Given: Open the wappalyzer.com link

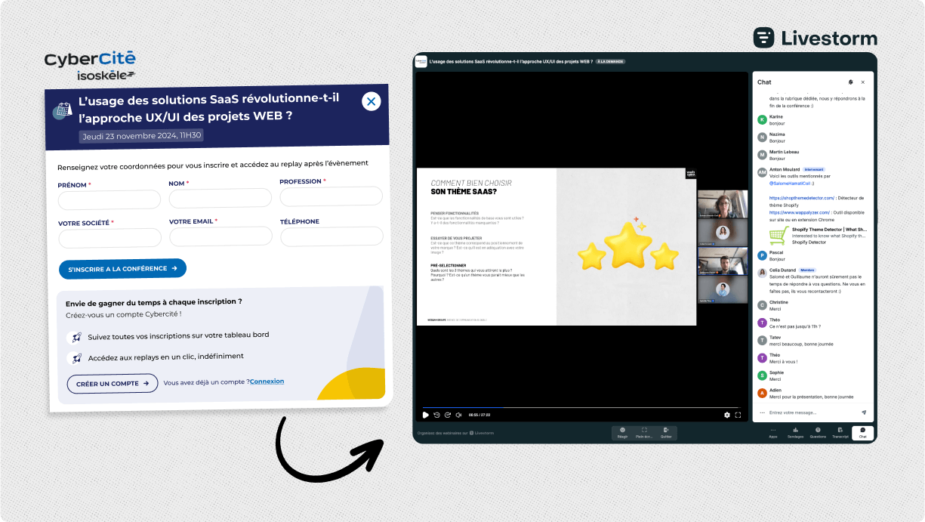Looking at the screenshot, I should pyautogui.click(x=800, y=212).
